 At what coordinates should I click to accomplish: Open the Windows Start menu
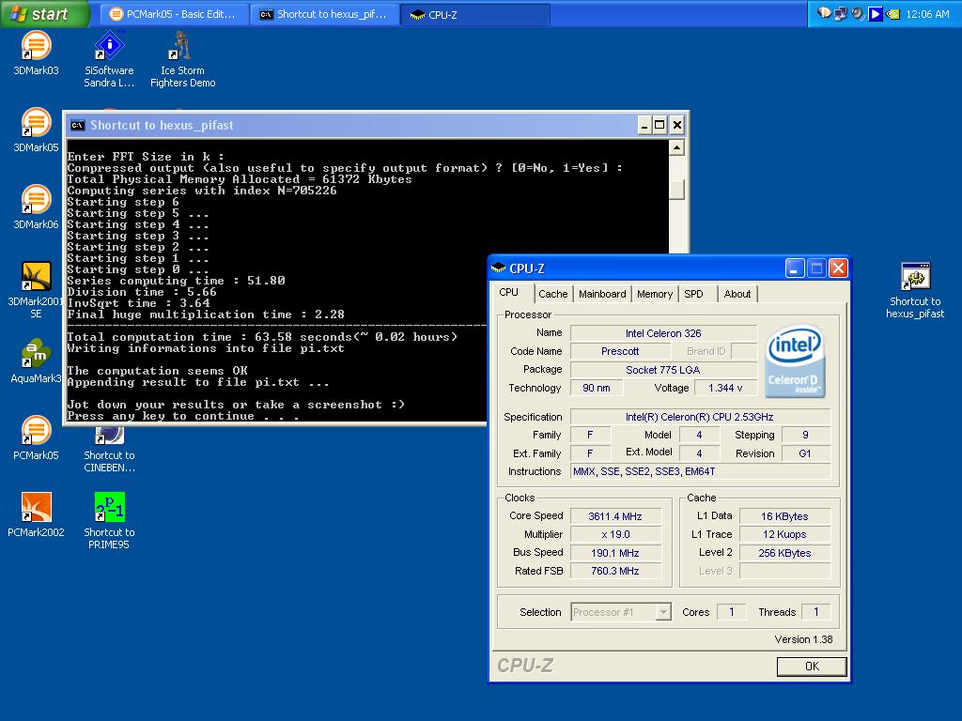[x=44, y=13]
